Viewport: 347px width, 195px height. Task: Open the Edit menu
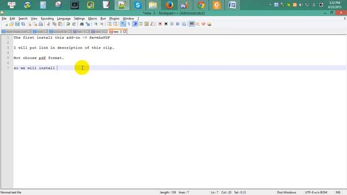12,18
